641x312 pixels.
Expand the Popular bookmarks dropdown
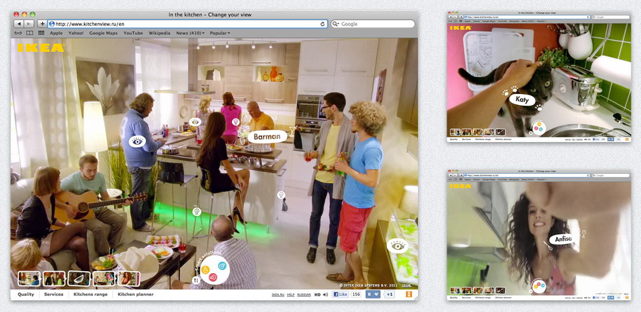[220, 33]
